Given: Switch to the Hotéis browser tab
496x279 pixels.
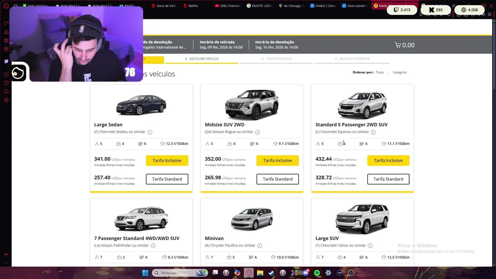Looking at the screenshot, I should 324,6.
